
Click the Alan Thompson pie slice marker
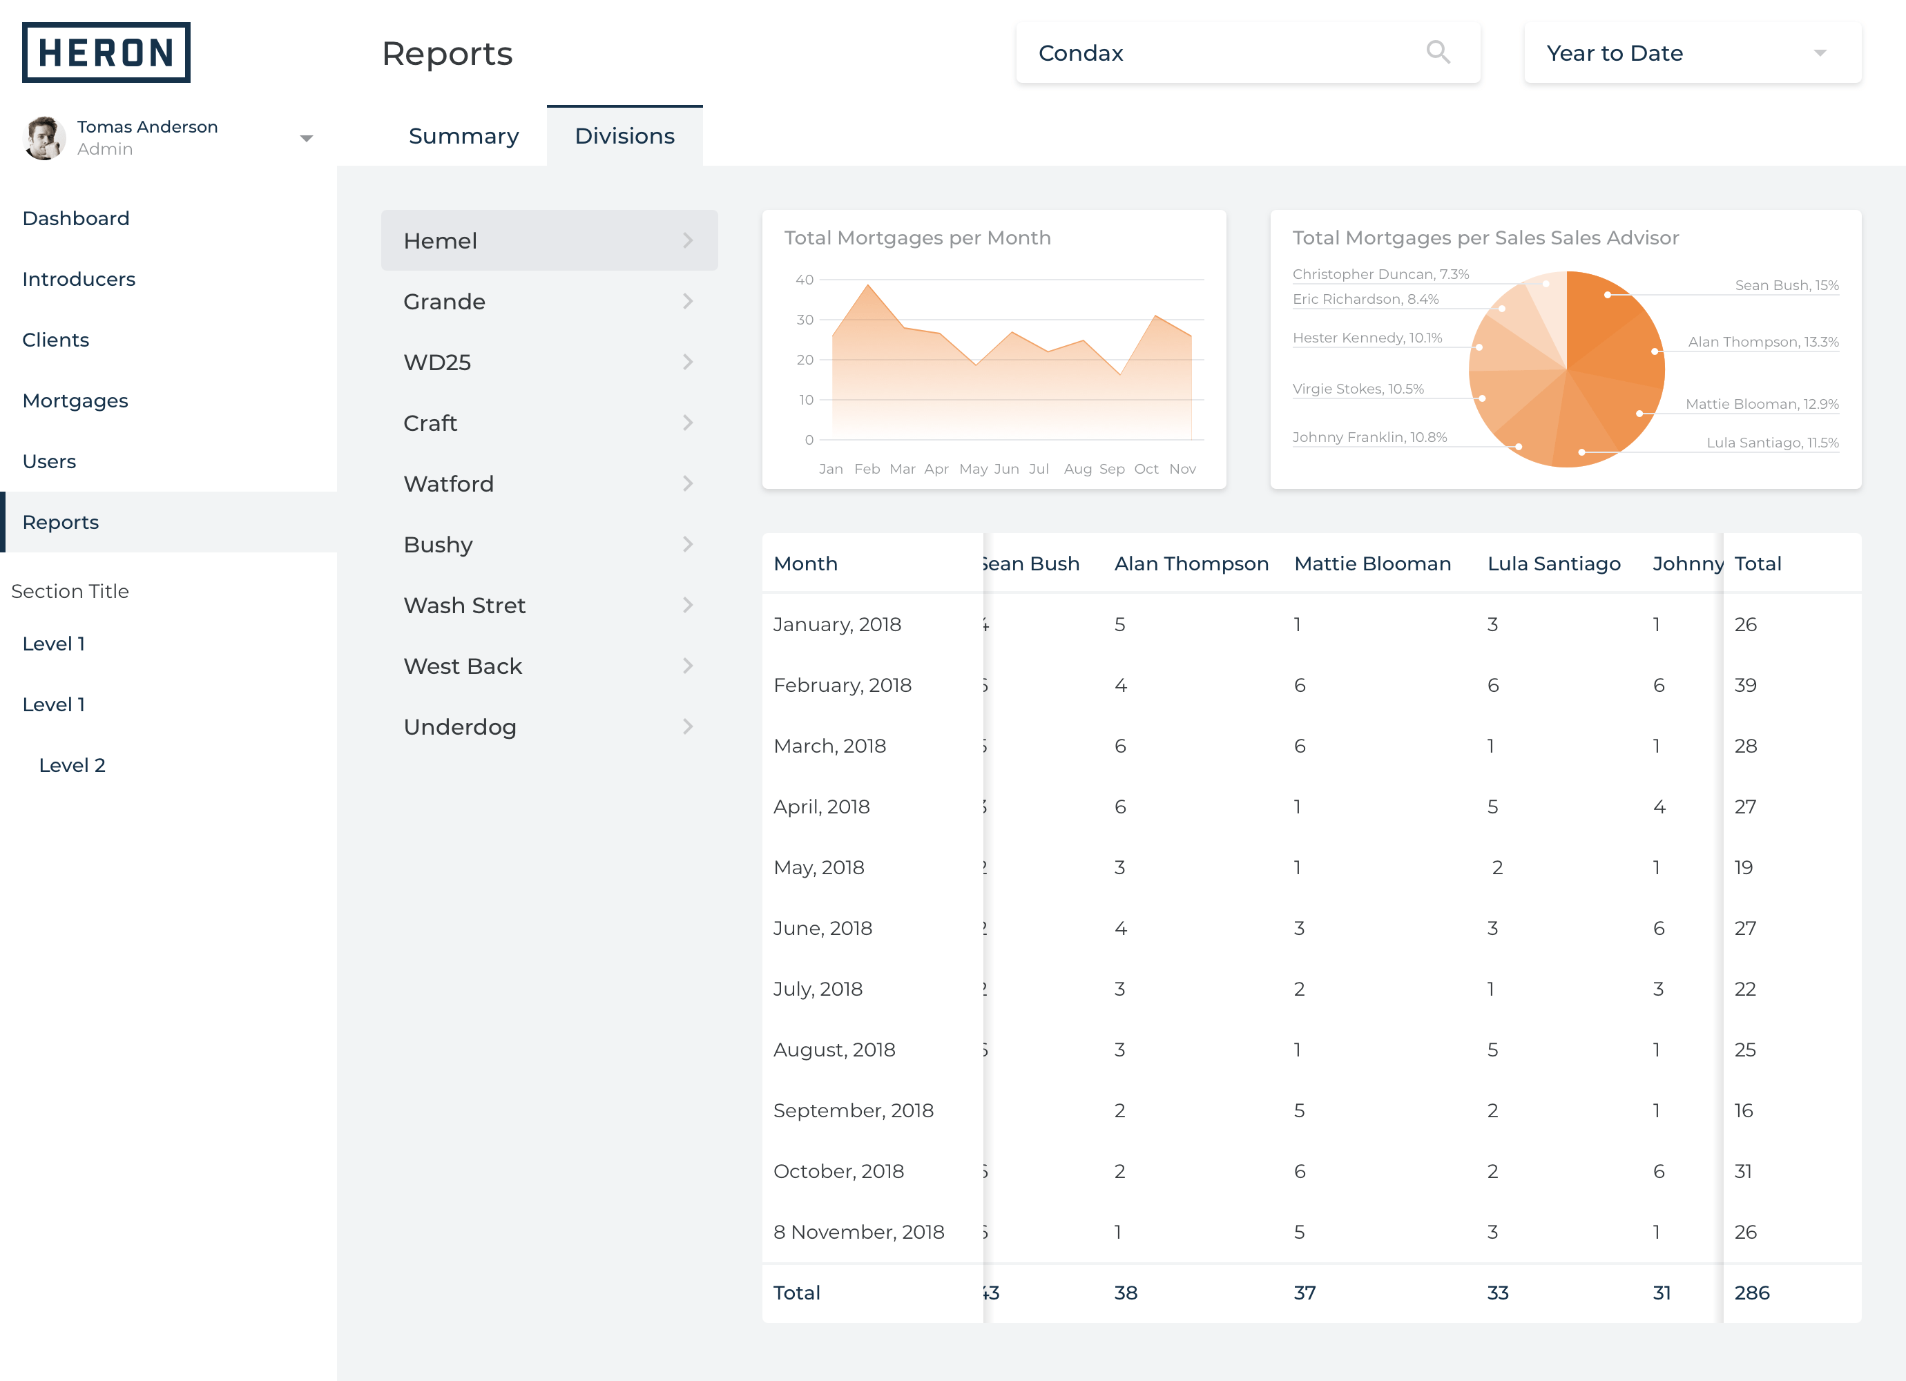(x=1655, y=351)
